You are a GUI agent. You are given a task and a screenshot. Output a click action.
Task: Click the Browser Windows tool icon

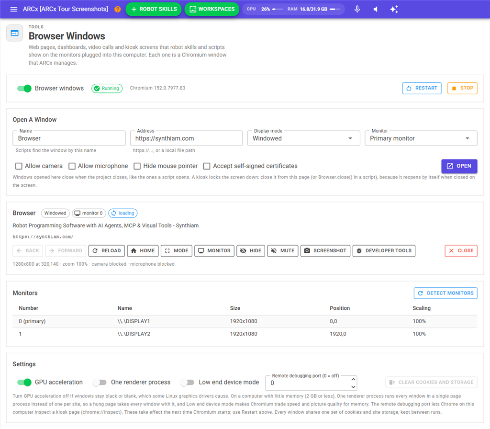click(15, 33)
